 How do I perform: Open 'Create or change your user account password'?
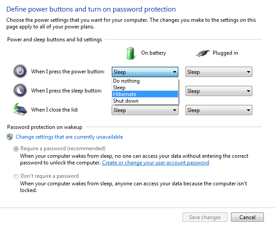155,163
